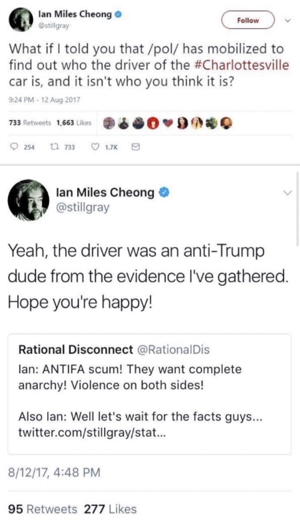Like the tweet with the heart icon
This screenshot has height=522, width=300.
[x=95, y=147]
